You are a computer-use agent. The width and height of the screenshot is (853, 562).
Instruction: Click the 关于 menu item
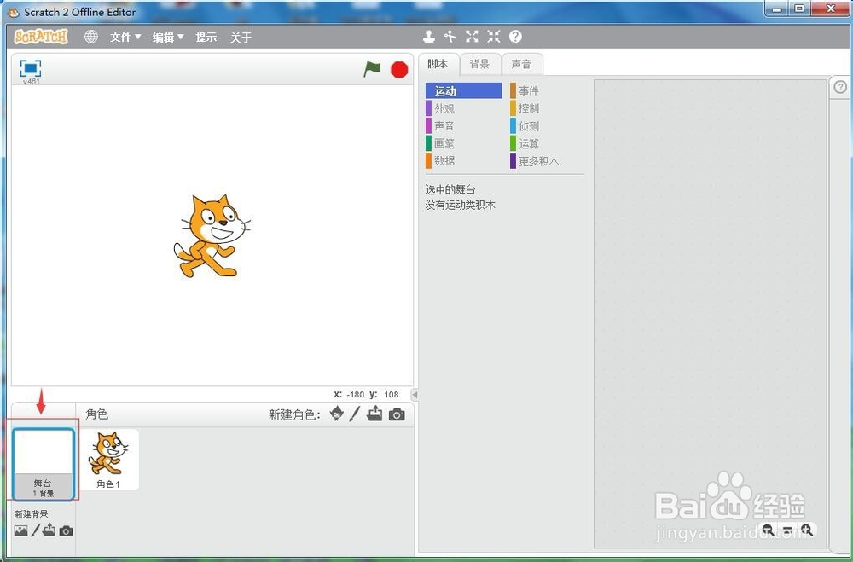pos(241,37)
